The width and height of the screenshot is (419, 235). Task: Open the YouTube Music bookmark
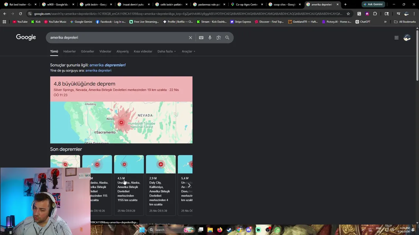point(55,22)
